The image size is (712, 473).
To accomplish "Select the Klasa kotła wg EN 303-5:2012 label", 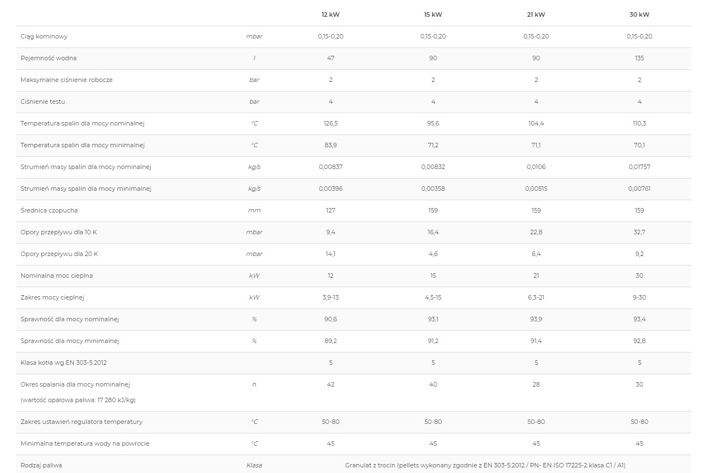I will point(64,363).
